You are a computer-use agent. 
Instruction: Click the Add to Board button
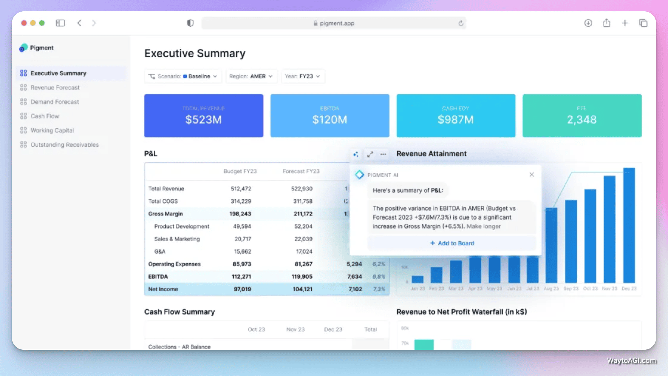click(452, 243)
